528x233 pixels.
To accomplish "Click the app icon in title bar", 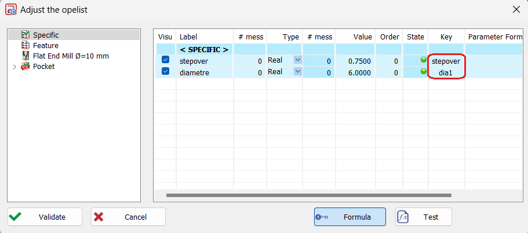I will coord(10,9).
